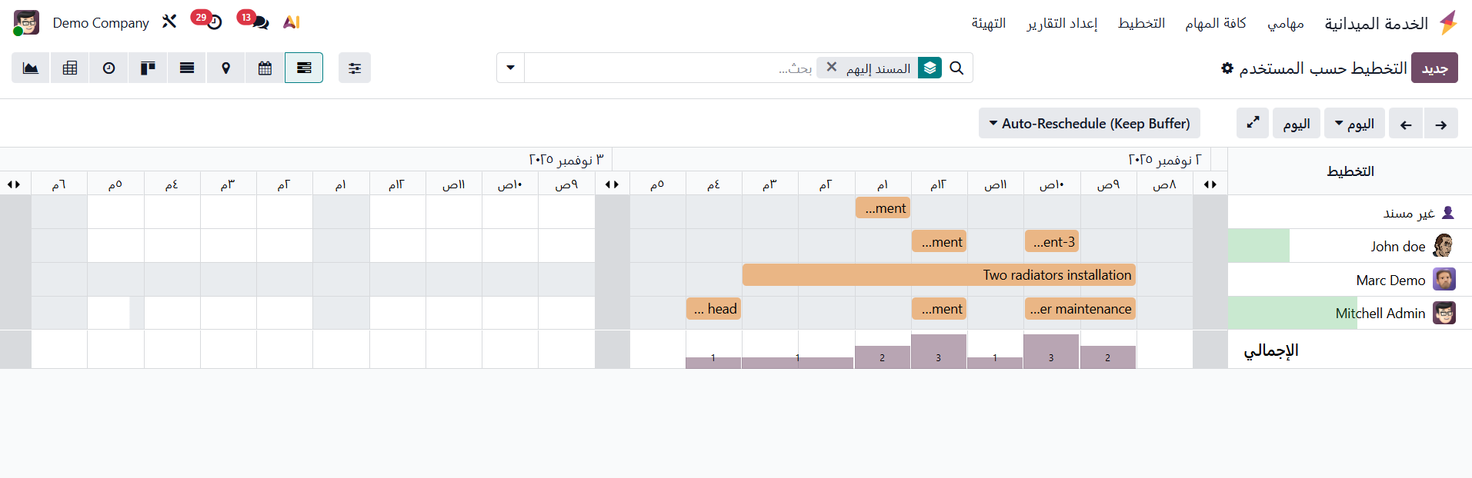Open the search options dropdown arrow
This screenshot has height=478, width=1472.
(x=510, y=68)
